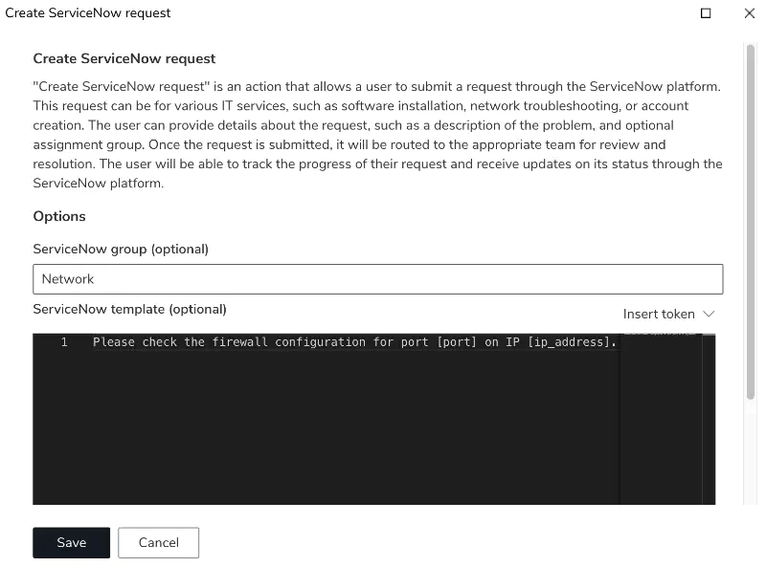Click the template editor's vertical scrollbar
Screen dimensions: 766x567
[709, 419]
